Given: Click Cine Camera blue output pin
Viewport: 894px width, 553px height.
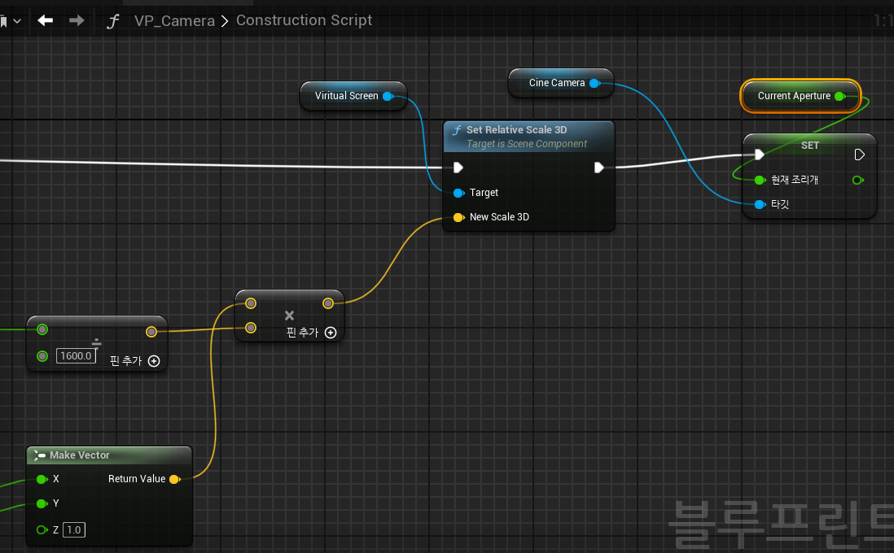Looking at the screenshot, I should click(594, 83).
